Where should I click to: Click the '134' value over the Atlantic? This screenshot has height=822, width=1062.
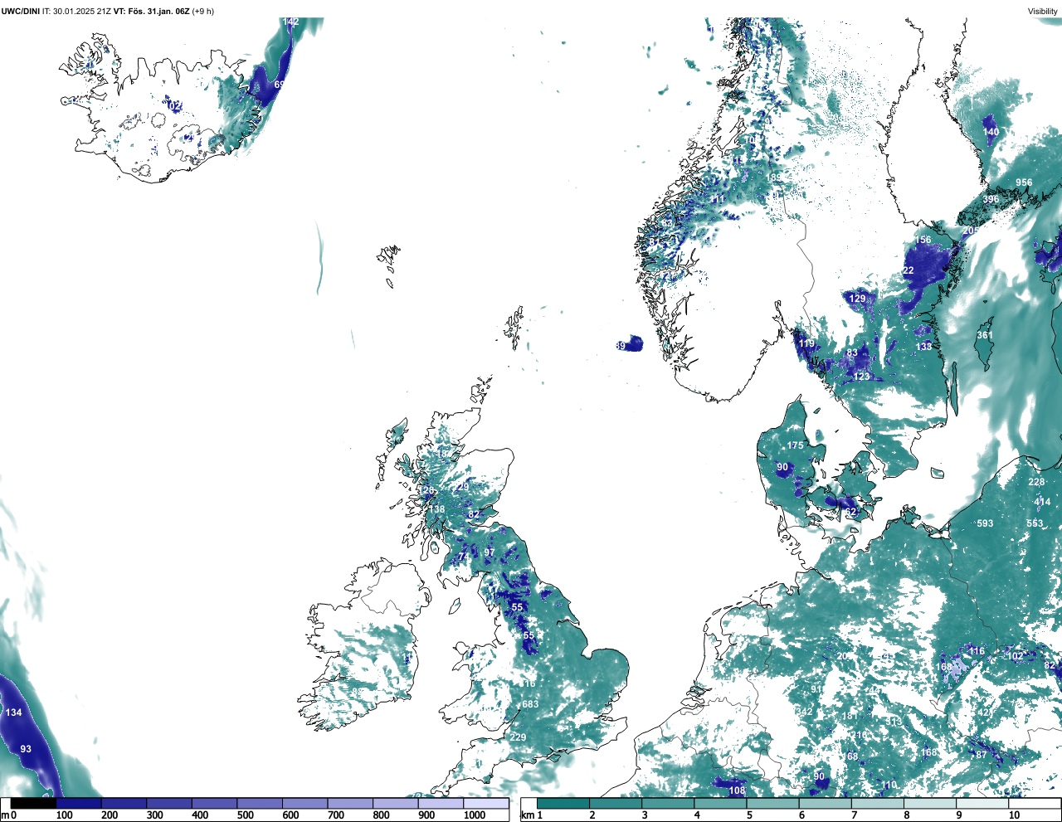pyautogui.click(x=14, y=713)
